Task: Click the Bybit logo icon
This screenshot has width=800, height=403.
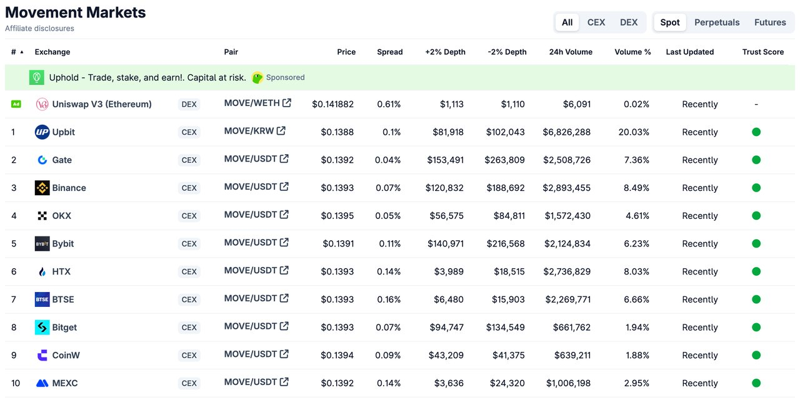Action: point(42,243)
